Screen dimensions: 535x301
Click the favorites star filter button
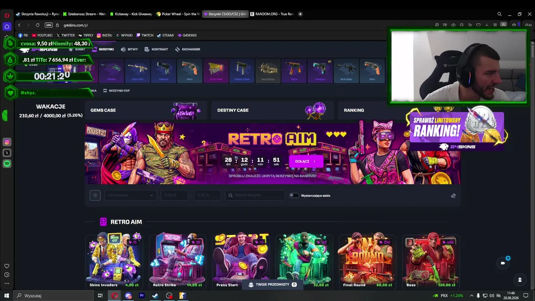tap(95, 195)
